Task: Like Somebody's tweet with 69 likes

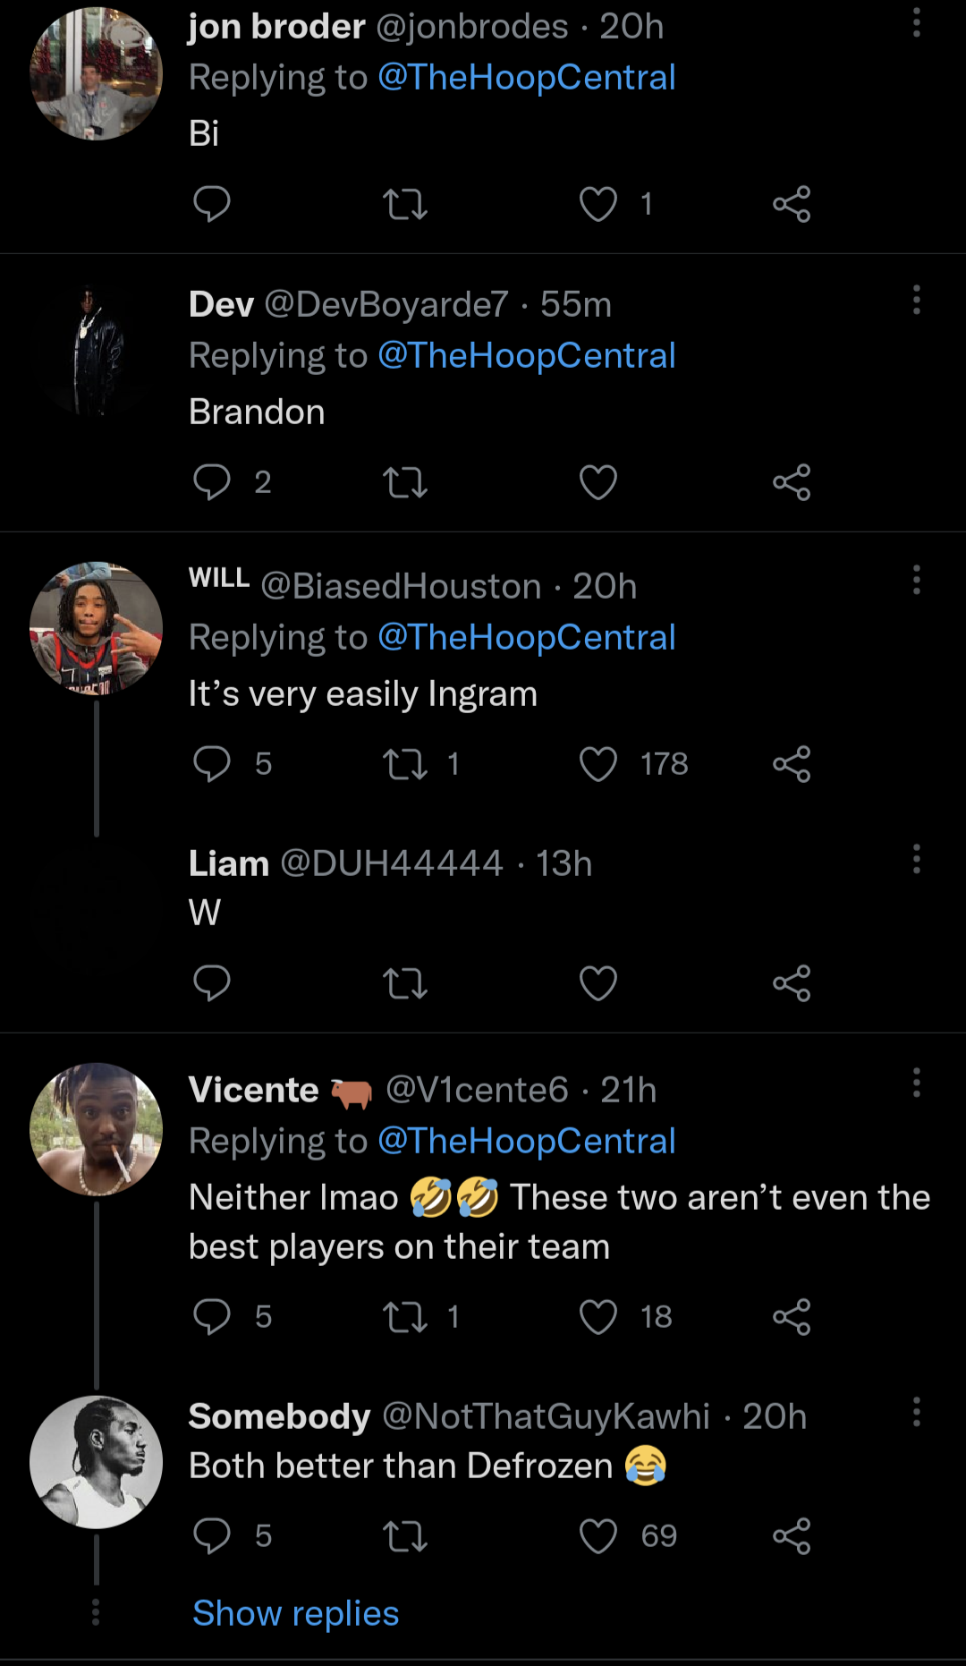Action: 598,1536
